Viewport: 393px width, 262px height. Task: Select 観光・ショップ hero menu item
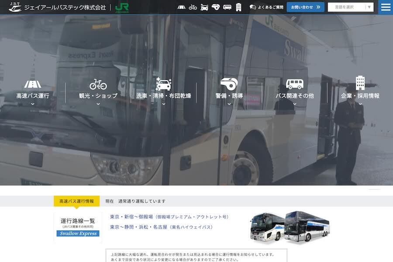98,96
